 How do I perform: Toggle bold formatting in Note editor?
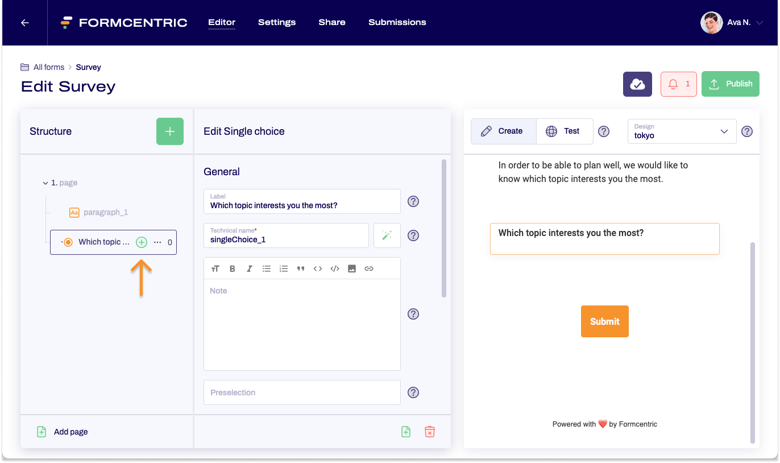[233, 268]
